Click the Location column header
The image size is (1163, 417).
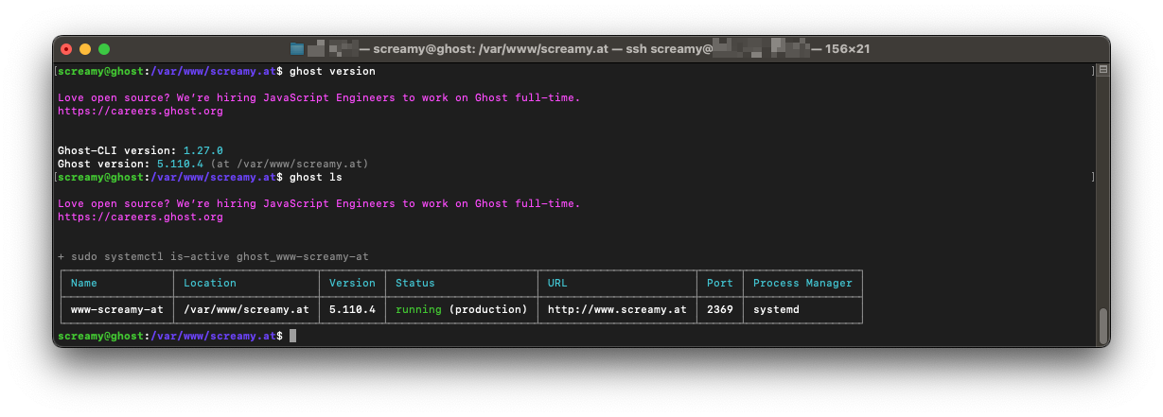(x=210, y=283)
